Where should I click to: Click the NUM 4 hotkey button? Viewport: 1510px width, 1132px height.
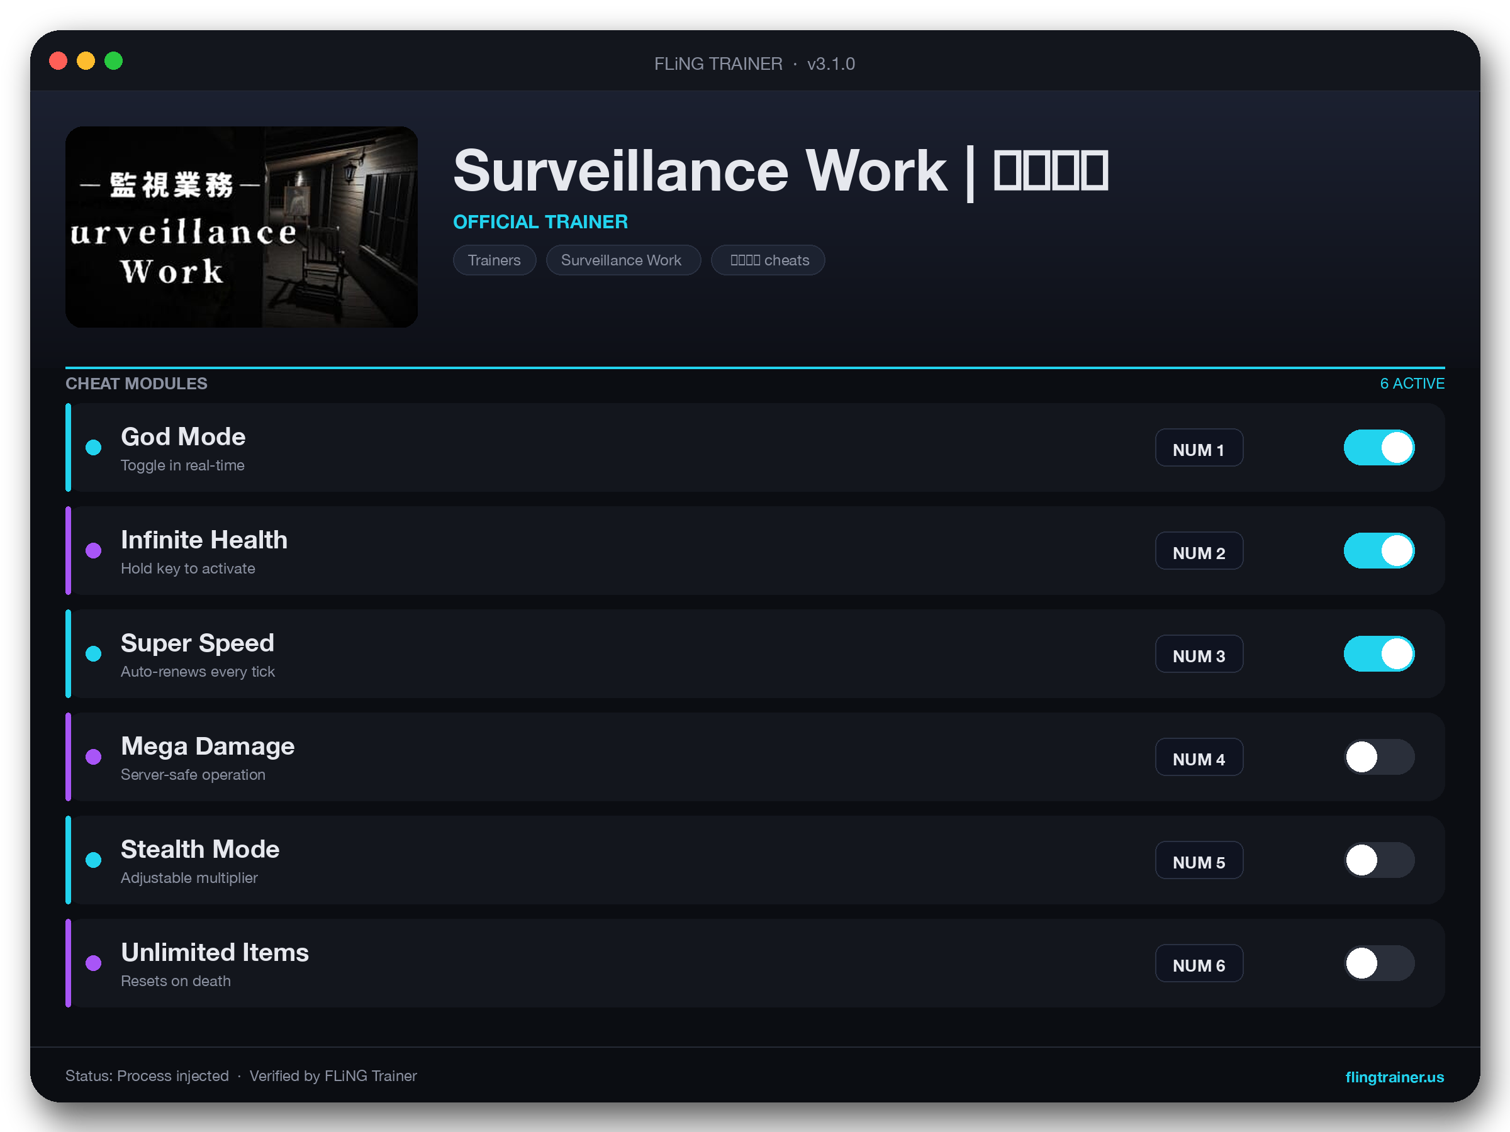coord(1199,757)
